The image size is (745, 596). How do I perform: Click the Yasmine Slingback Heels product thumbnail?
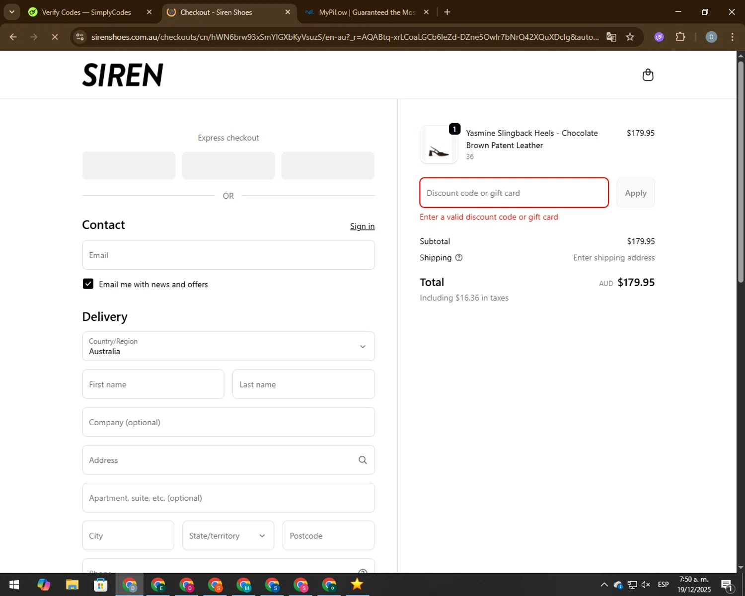pos(439,145)
